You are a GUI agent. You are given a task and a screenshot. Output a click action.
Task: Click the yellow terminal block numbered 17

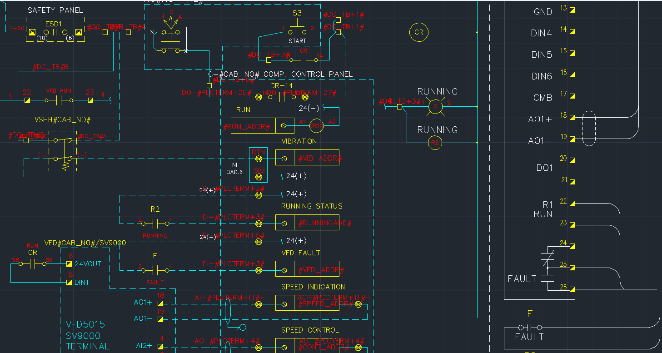[x=572, y=96]
